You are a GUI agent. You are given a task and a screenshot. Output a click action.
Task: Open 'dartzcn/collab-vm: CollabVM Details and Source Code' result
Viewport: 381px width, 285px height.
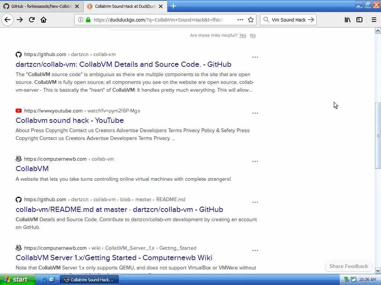(x=124, y=64)
